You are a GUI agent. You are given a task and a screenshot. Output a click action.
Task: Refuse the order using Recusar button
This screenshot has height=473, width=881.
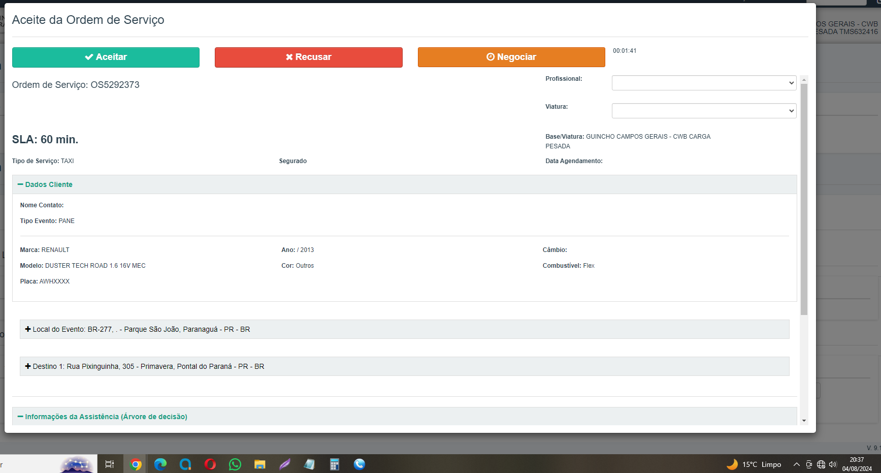coord(308,57)
